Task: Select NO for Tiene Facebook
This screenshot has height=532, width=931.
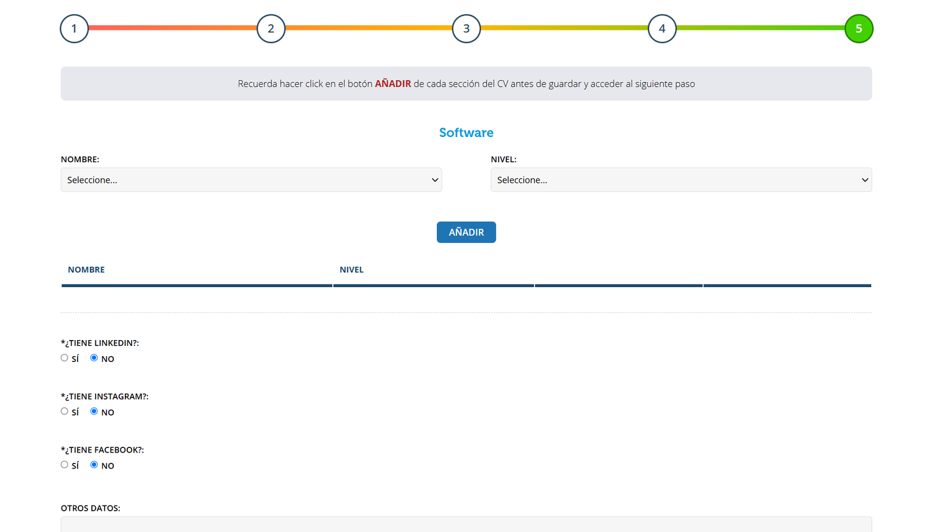Action: (x=94, y=464)
